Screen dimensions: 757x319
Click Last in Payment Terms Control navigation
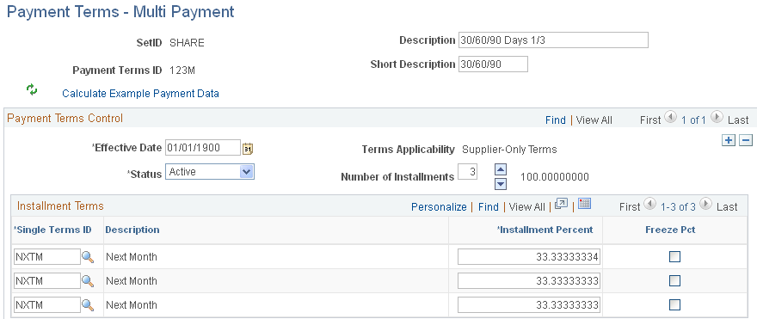point(738,120)
